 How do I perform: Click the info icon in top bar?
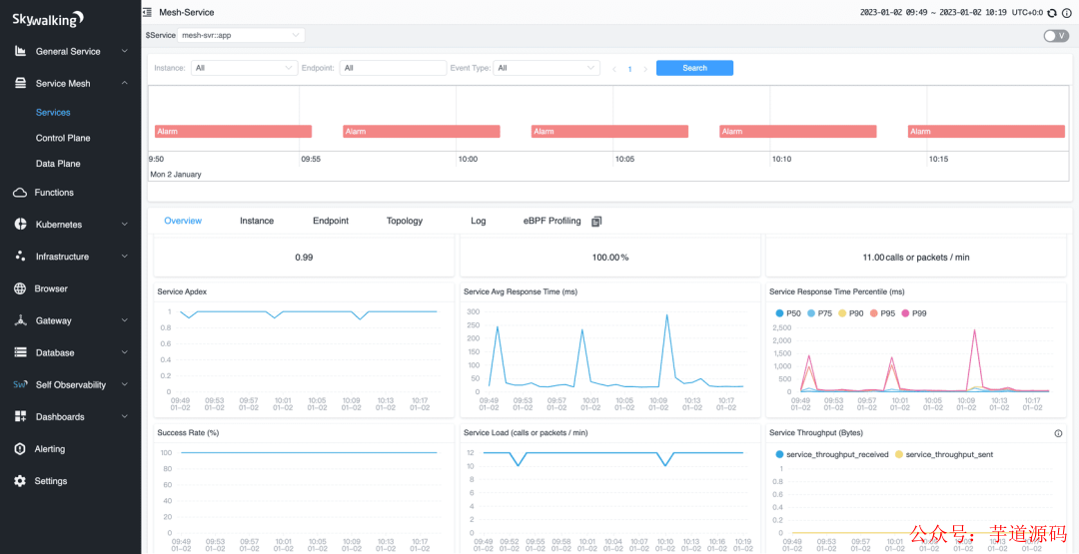coord(1066,12)
